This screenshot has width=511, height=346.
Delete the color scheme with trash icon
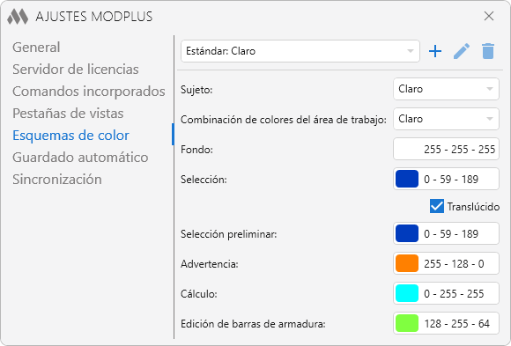click(488, 51)
